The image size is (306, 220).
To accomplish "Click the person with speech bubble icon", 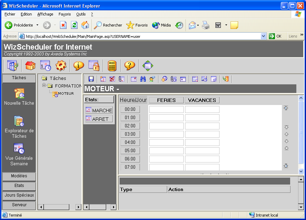I will click(152, 79).
